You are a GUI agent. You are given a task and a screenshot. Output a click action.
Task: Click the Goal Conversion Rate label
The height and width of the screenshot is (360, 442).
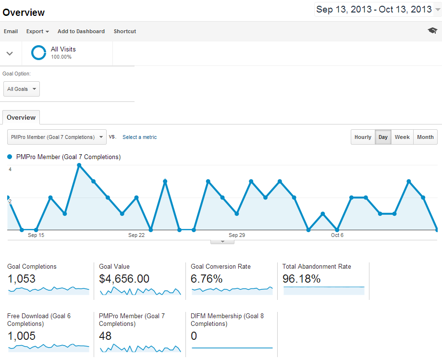coord(221,266)
